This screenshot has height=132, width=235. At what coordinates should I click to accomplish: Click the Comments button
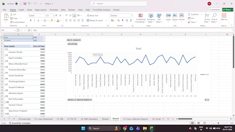(x=214, y=10)
